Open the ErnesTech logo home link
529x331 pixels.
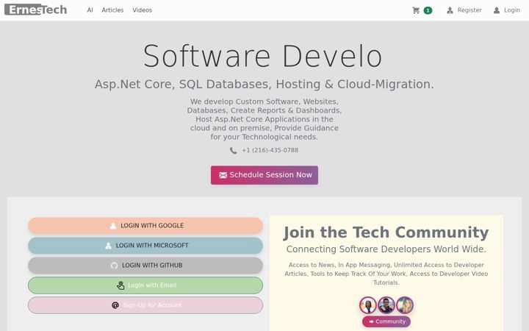click(x=36, y=10)
